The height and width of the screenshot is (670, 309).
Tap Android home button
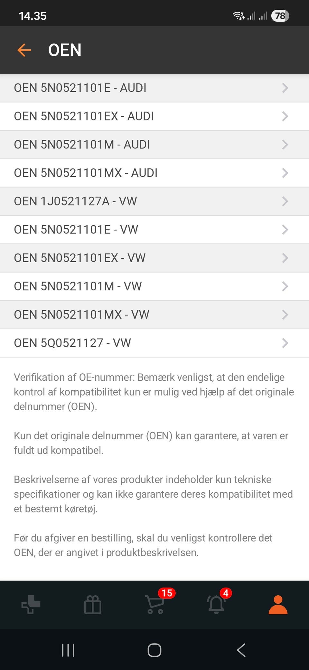coord(154,650)
